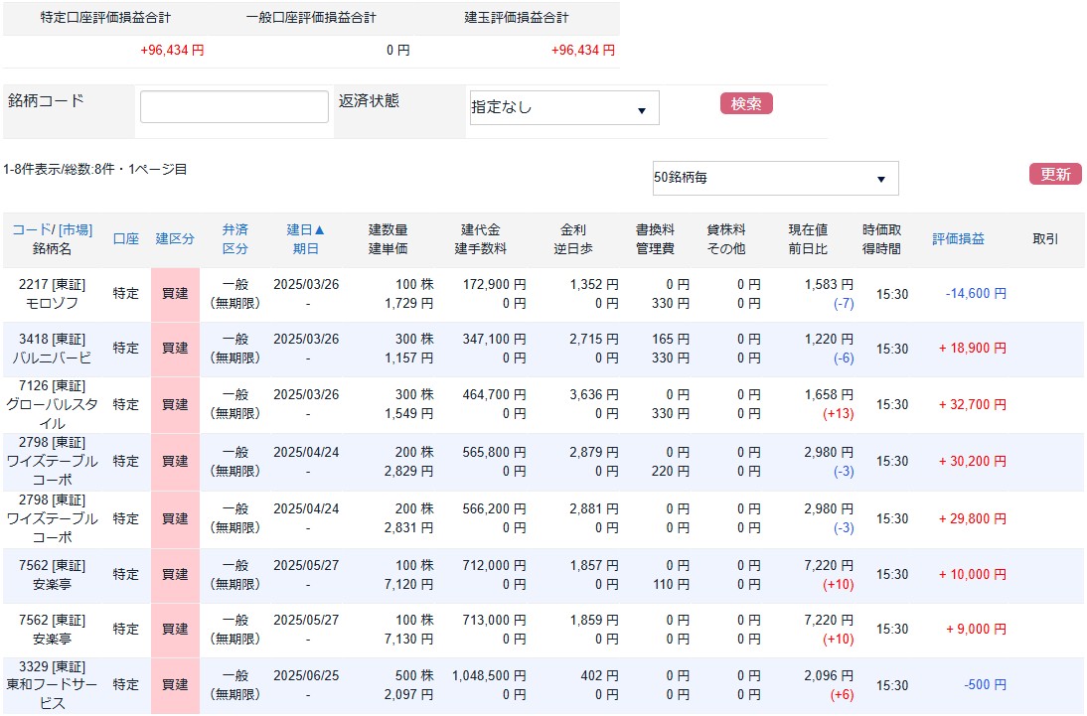Click the 566,200 円 position amount
This screenshot has width=1087, height=716.
click(494, 509)
